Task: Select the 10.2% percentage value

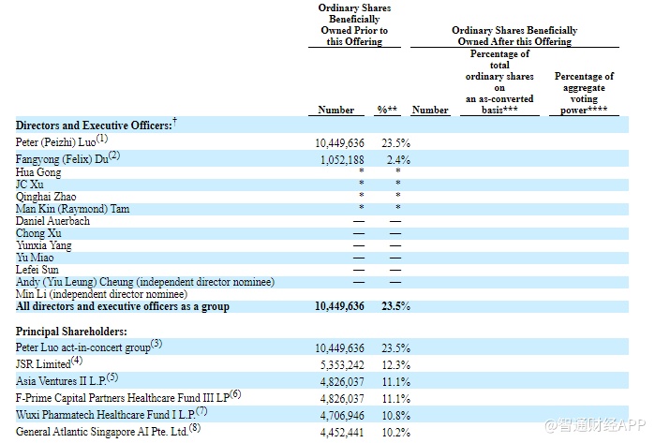Action: [x=396, y=433]
